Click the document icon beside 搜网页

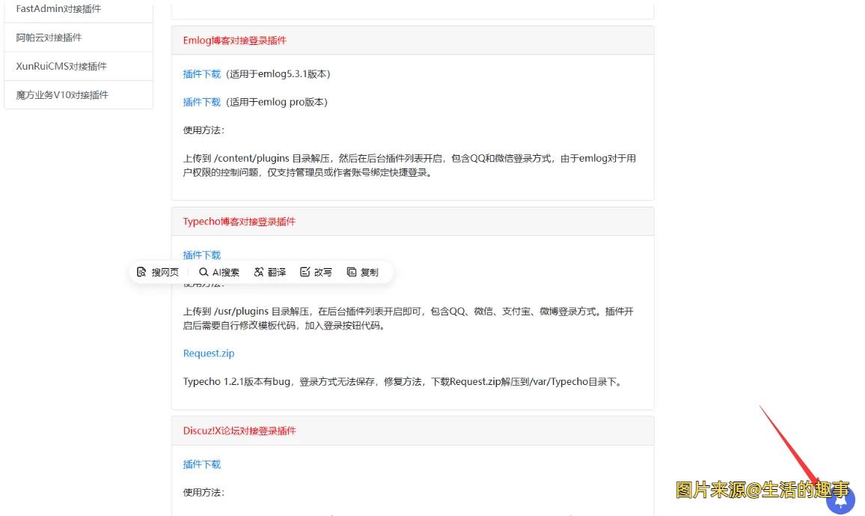point(141,272)
